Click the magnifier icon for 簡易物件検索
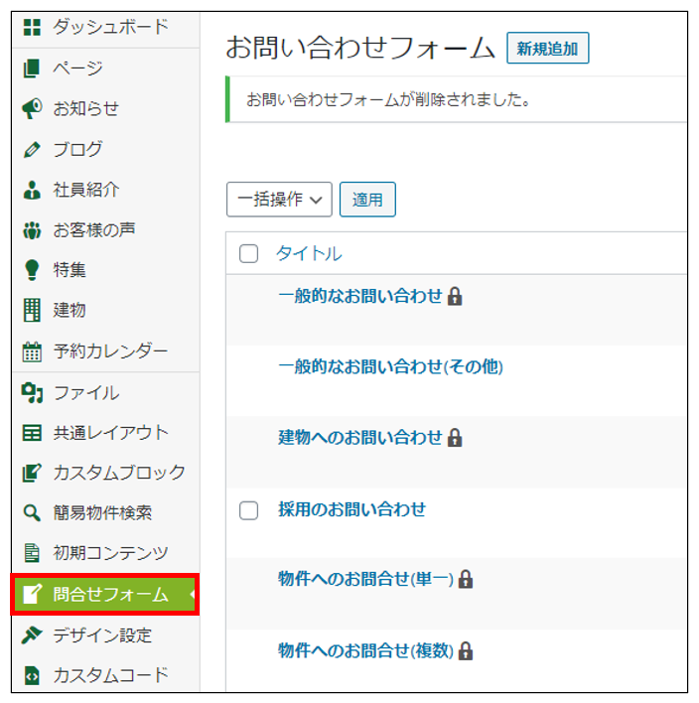699x703 pixels. (x=32, y=513)
